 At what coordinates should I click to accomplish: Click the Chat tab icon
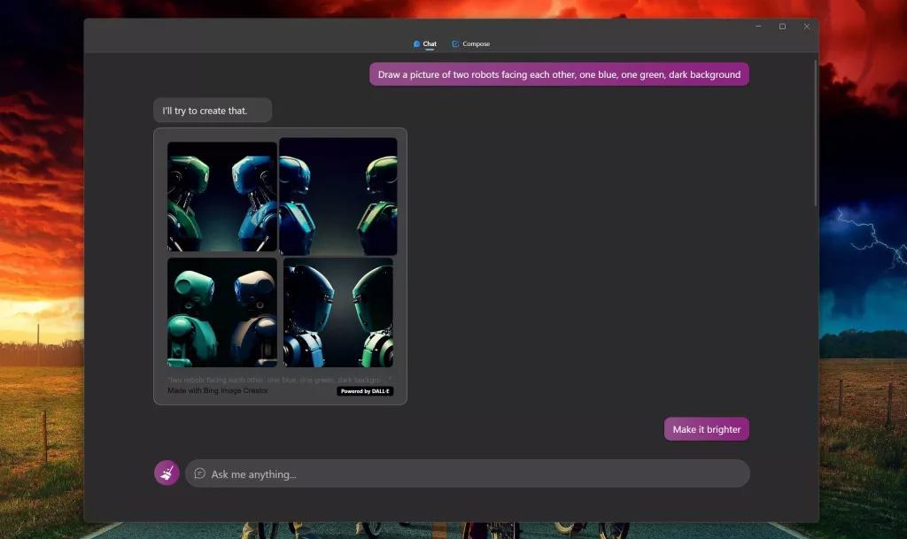click(x=416, y=44)
